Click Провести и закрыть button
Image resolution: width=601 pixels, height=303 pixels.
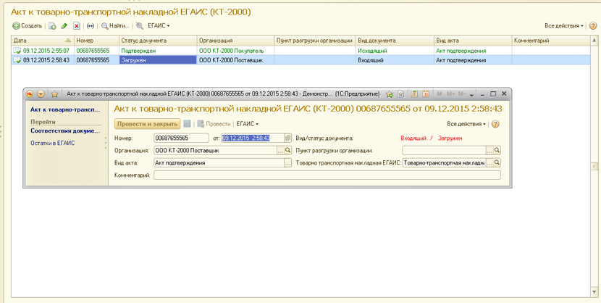pyautogui.click(x=147, y=124)
